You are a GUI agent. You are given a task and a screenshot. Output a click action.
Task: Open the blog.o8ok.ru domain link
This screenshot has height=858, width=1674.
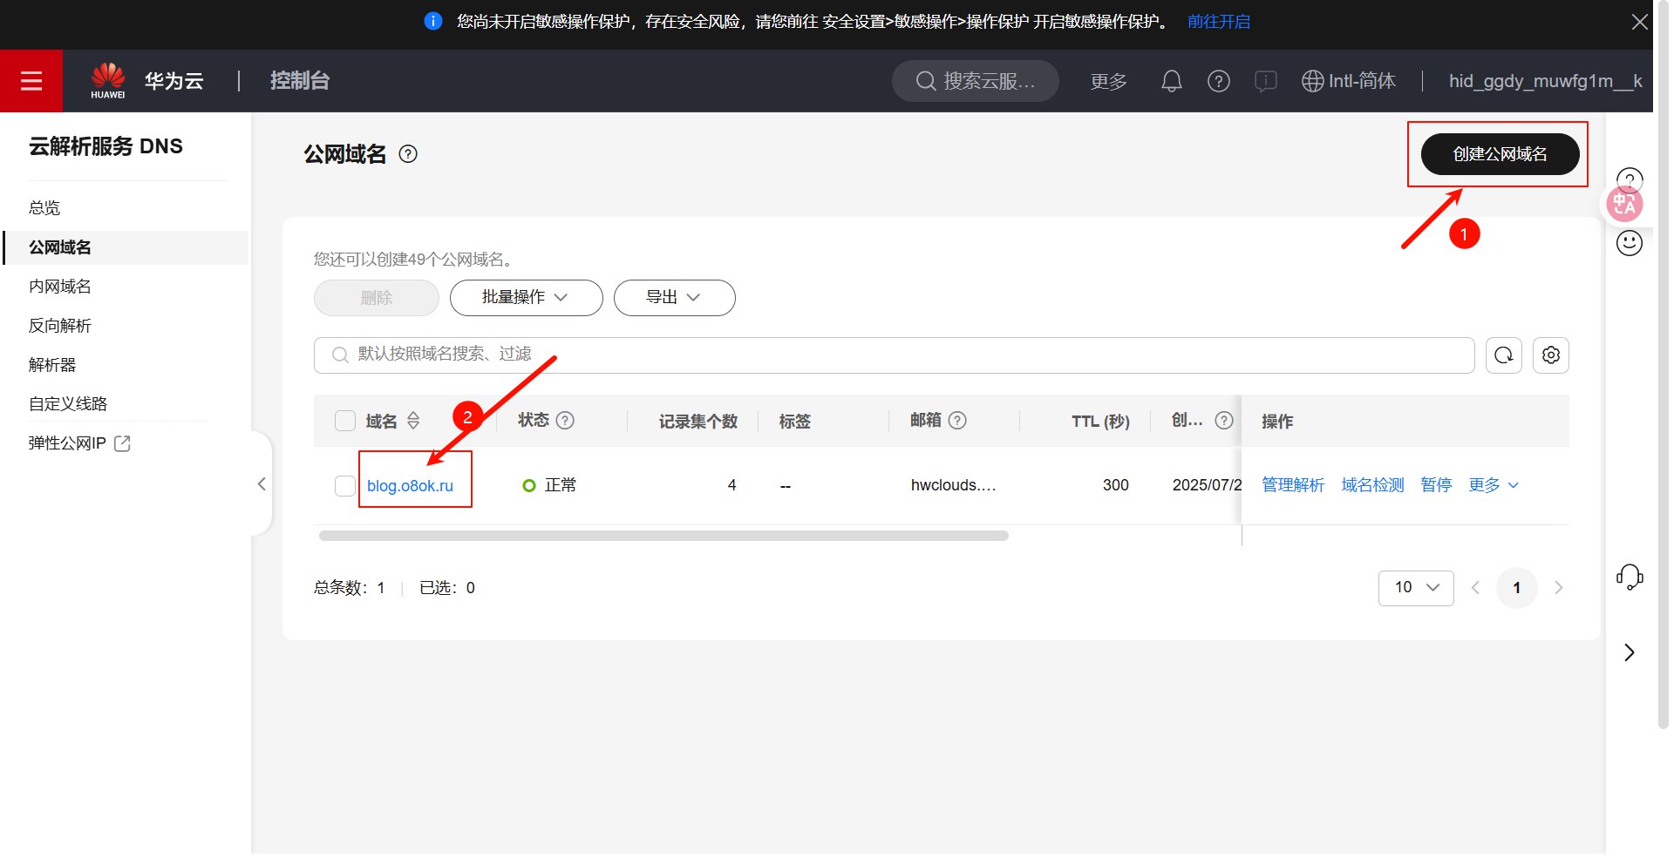click(x=410, y=486)
